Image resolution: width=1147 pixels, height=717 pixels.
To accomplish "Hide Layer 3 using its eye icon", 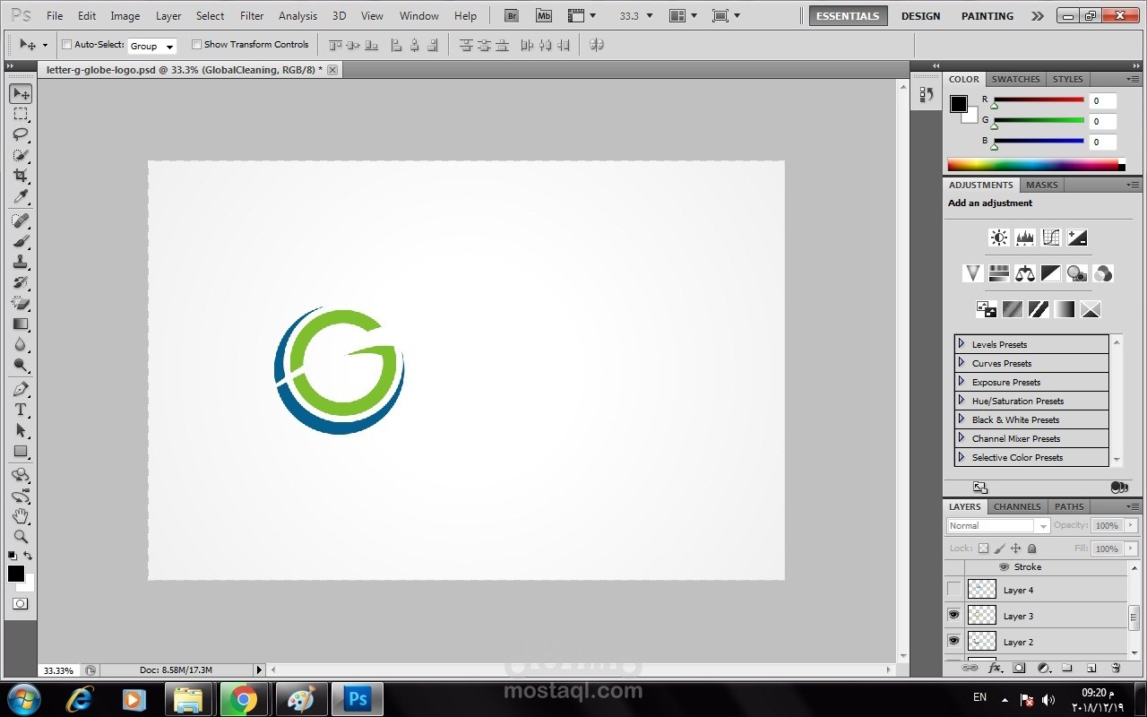I will (x=953, y=615).
